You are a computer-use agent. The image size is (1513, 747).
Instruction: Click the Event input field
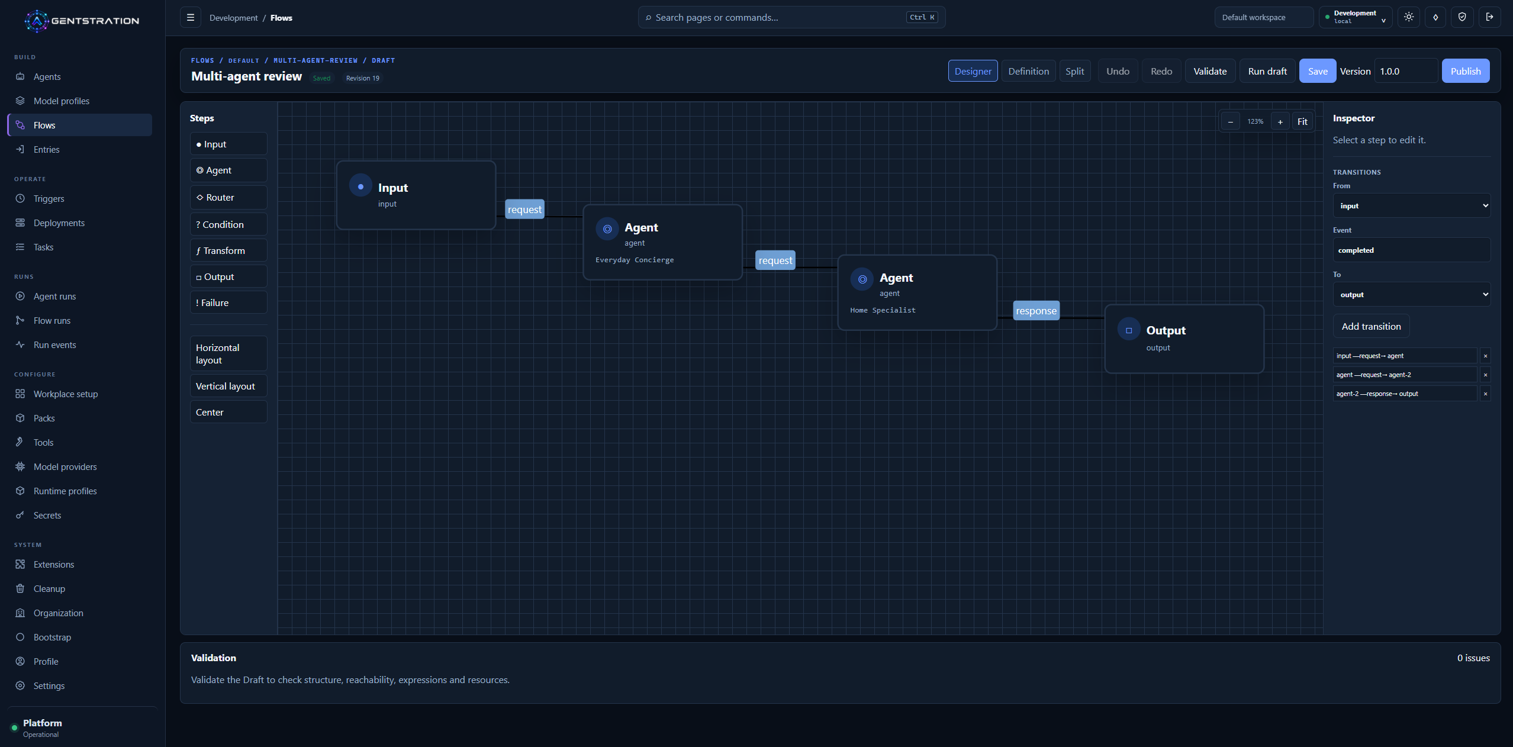[1412, 250]
